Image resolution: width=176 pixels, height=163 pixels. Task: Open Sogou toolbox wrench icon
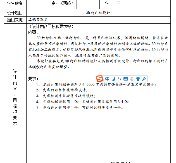point(144,79)
